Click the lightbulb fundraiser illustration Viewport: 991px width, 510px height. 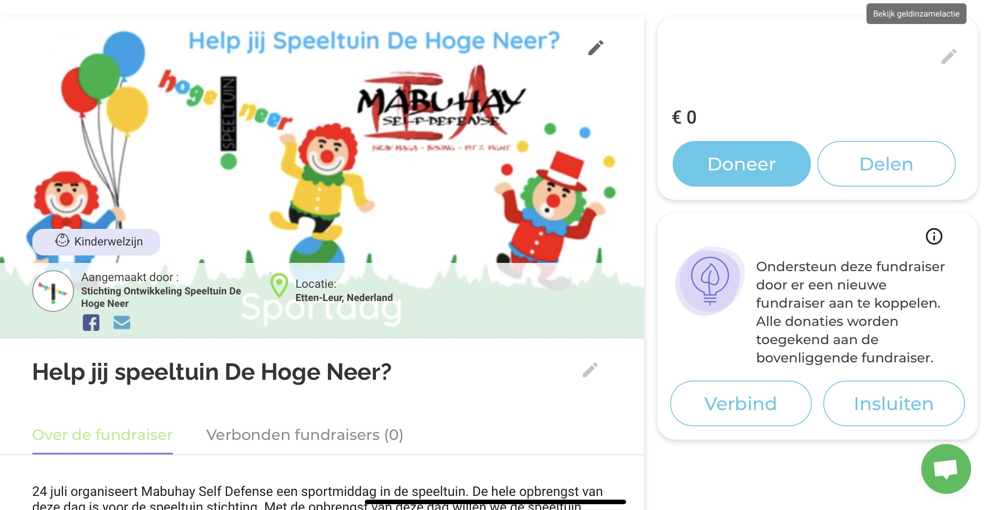(710, 281)
